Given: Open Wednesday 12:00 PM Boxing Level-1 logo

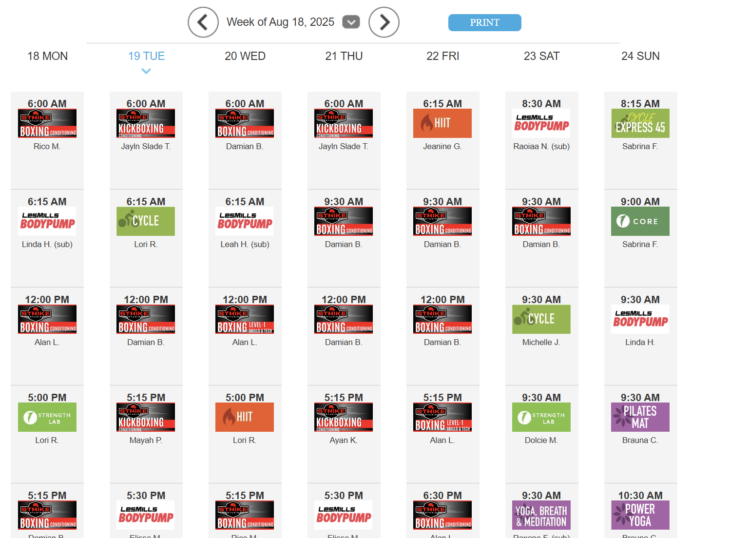Looking at the screenshot, I should [x=245, y=319].
